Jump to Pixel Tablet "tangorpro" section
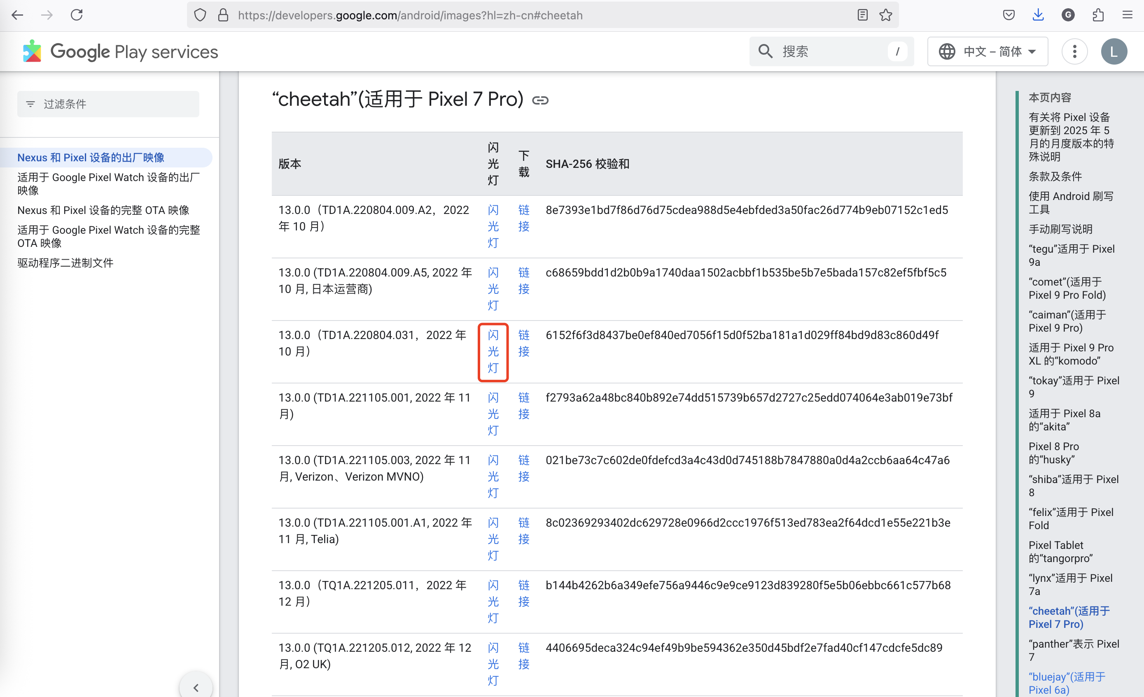Viewport: 1144px width, 697px height. point(1060,552)
